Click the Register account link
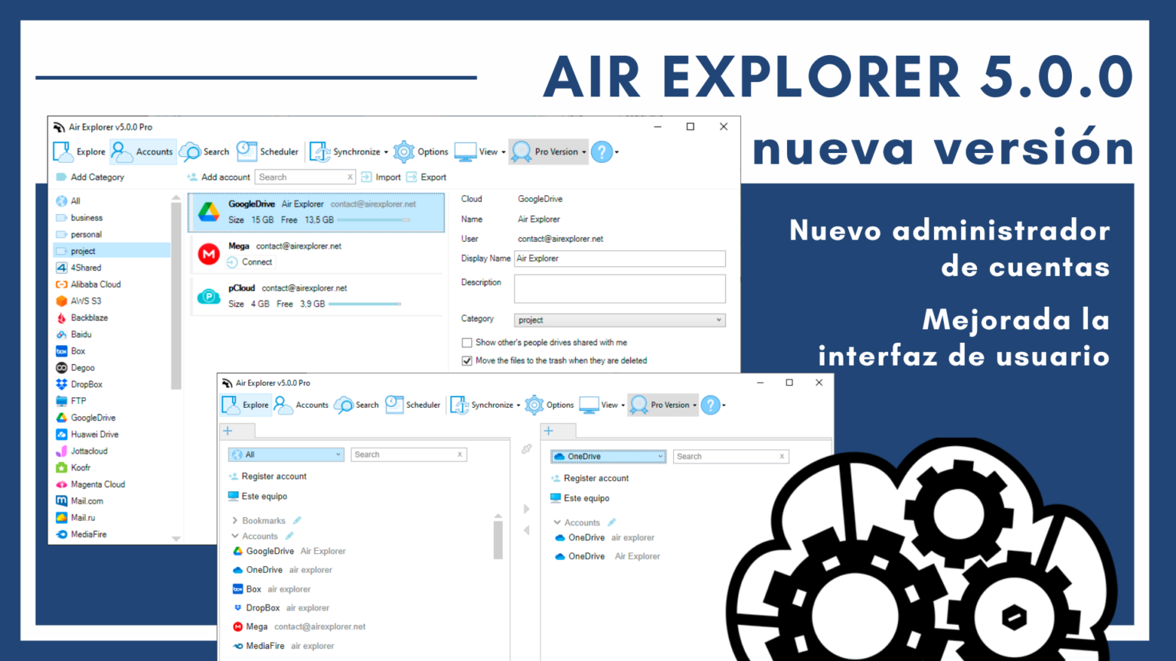The width and height of the screenshot is (1176, 661). (273, 476)
